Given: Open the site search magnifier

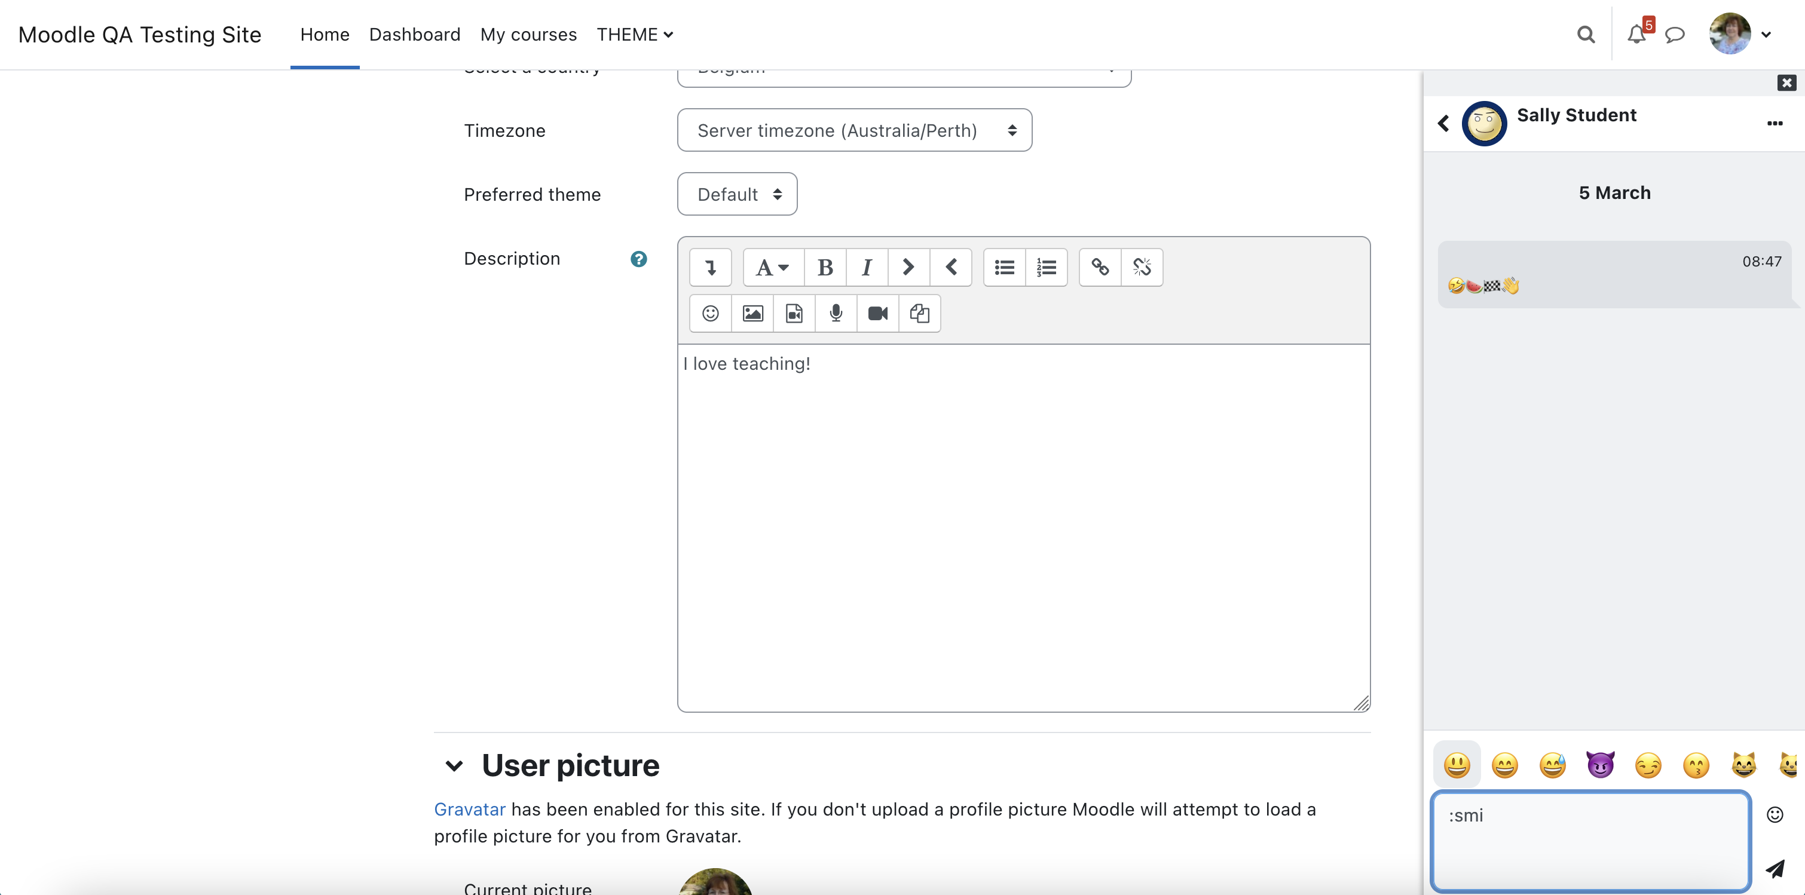Looking at the screenshot, I should click(1586, 34).
